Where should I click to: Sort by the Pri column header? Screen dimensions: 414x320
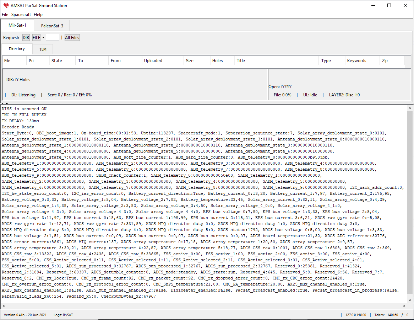point(38,60)
